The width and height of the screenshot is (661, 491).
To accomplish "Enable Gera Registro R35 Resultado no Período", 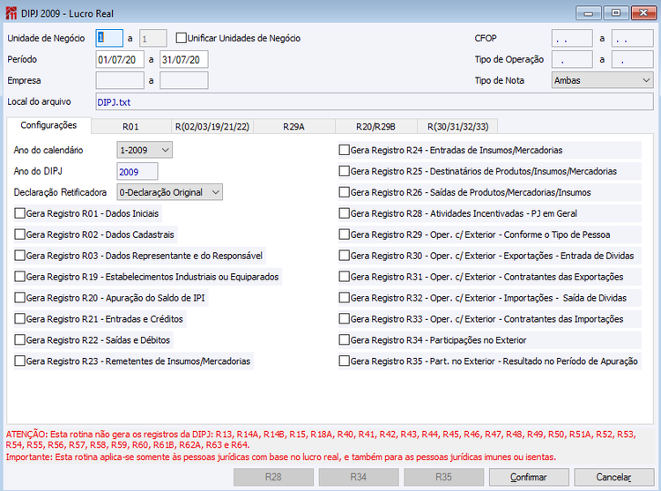I will [345, 361].
